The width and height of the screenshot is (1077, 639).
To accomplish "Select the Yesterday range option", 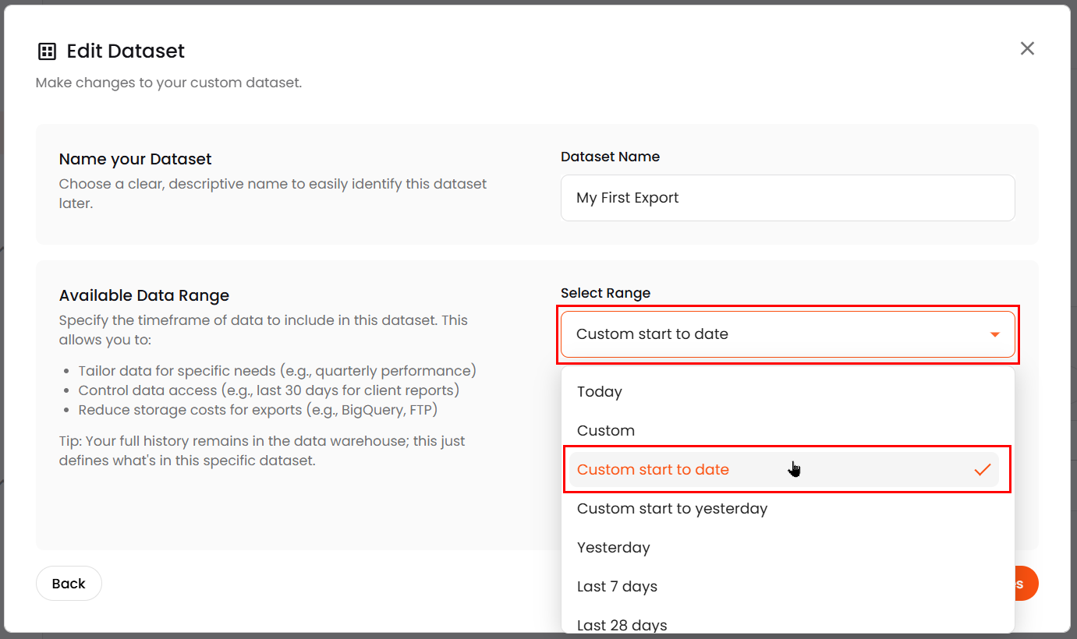I will (613, 548).
